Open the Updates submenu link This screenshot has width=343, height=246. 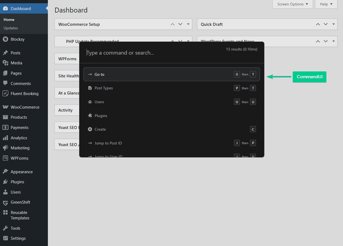pyautogui.click(x=11, y=28)
